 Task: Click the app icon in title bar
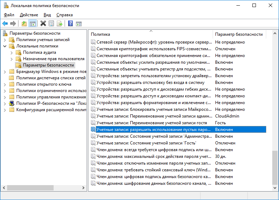(x=6, y=6)
